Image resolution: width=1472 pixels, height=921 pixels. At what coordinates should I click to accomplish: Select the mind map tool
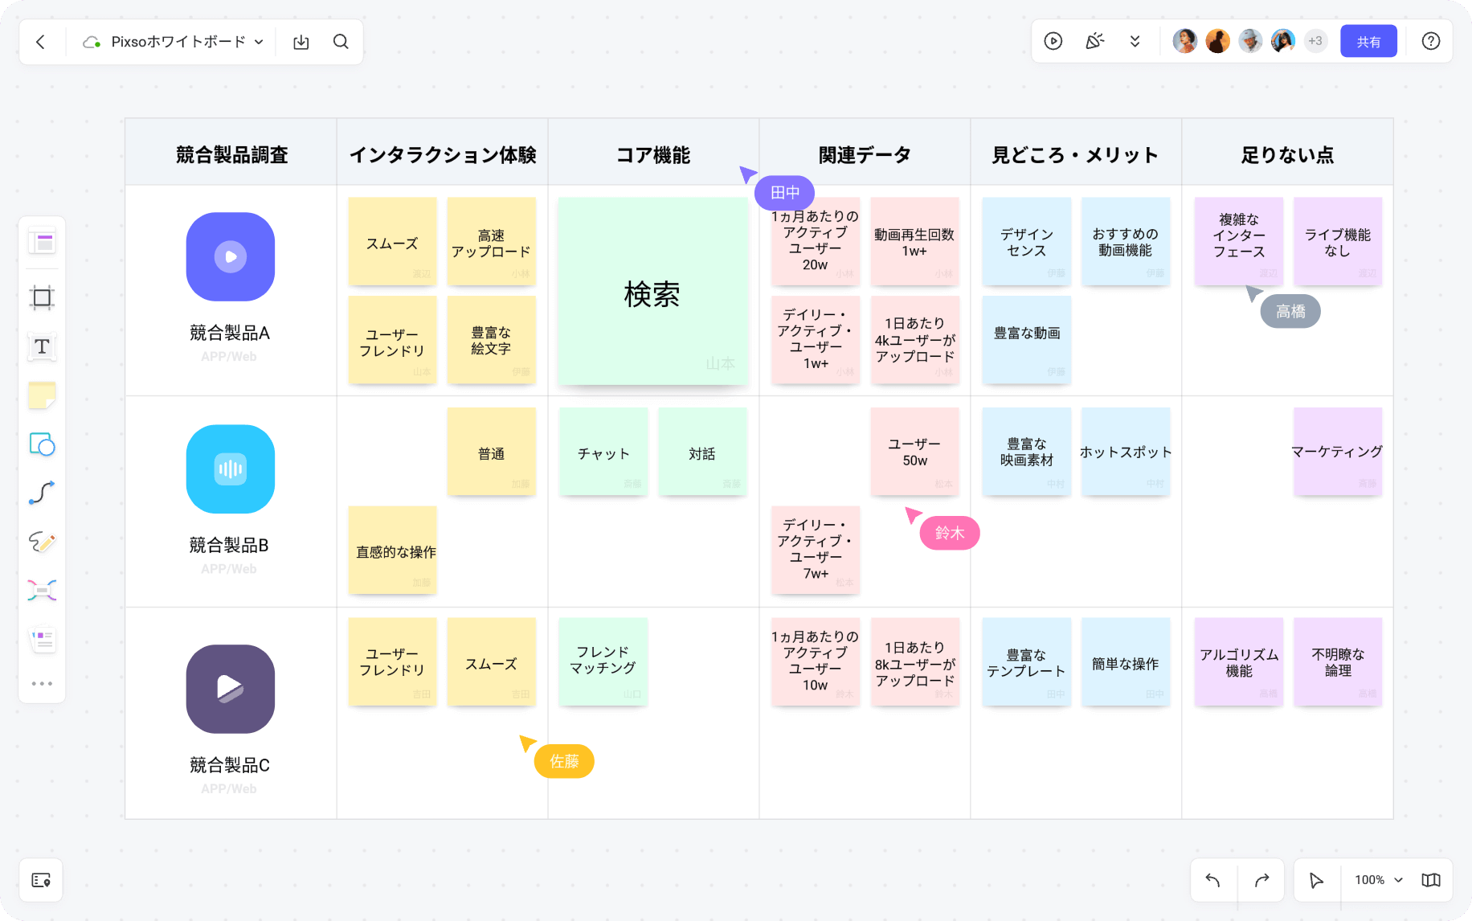(42, 591)
